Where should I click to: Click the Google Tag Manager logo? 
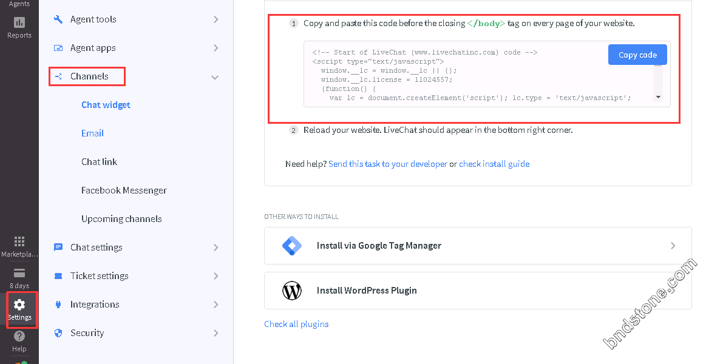click(292, 246)
